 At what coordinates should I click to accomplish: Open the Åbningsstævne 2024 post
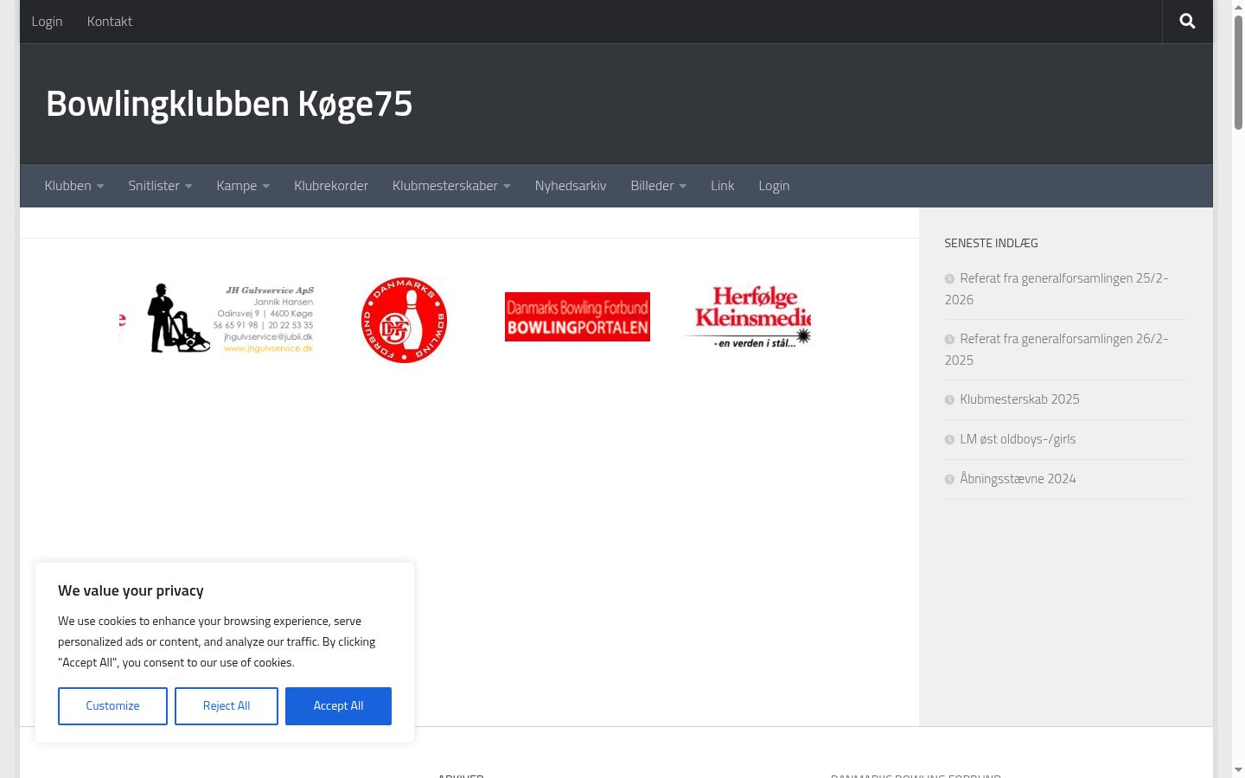(x=1018, y=479)
